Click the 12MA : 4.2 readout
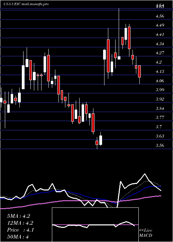 20,223
